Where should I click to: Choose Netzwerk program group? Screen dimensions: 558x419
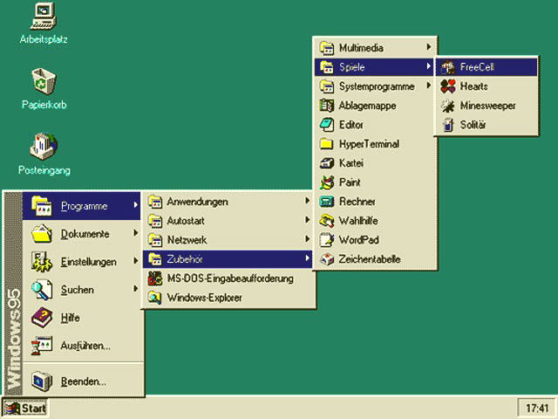coord(228,240)
